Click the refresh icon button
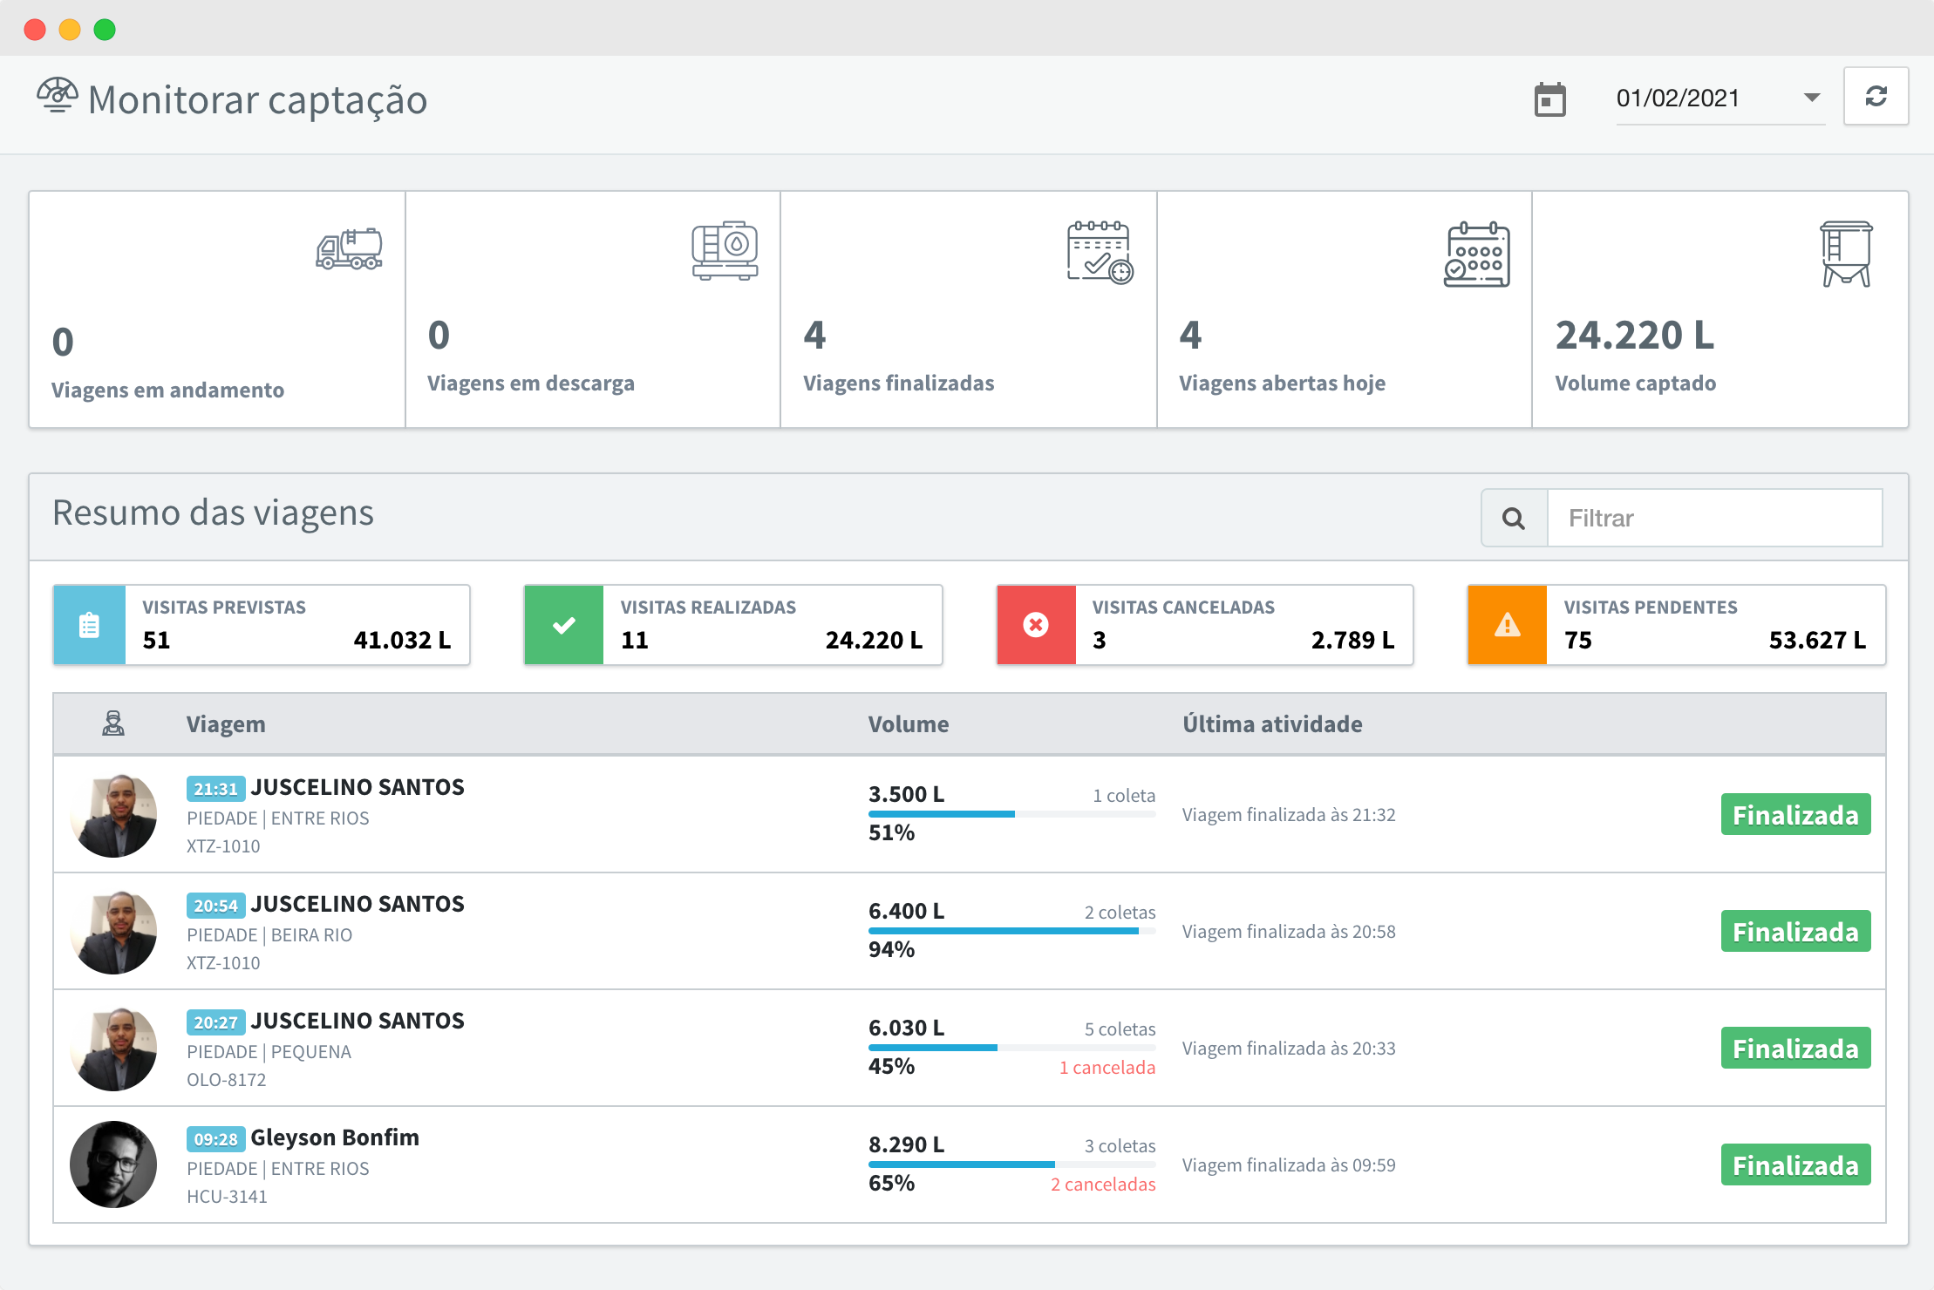The image size is (1934, 1290). coord(1876,97)
